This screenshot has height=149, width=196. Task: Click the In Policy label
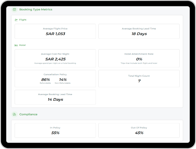tap(55, 128)
